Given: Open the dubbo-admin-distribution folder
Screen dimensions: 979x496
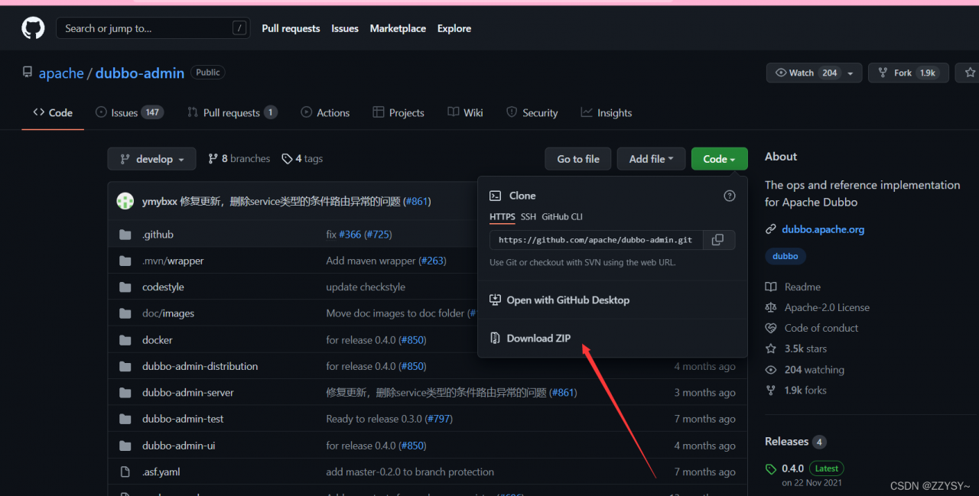Looking at the screenshot, I should click(x=200, y=366).
